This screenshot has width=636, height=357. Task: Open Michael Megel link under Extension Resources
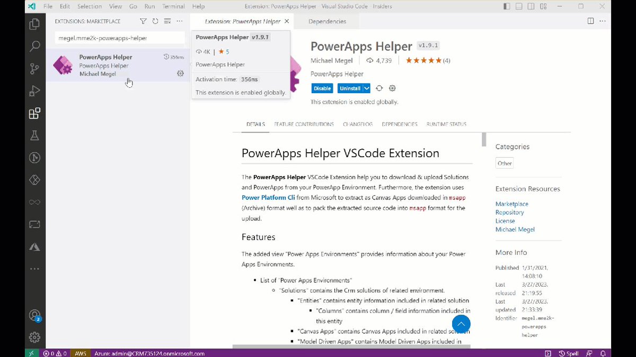pos(515,229)
